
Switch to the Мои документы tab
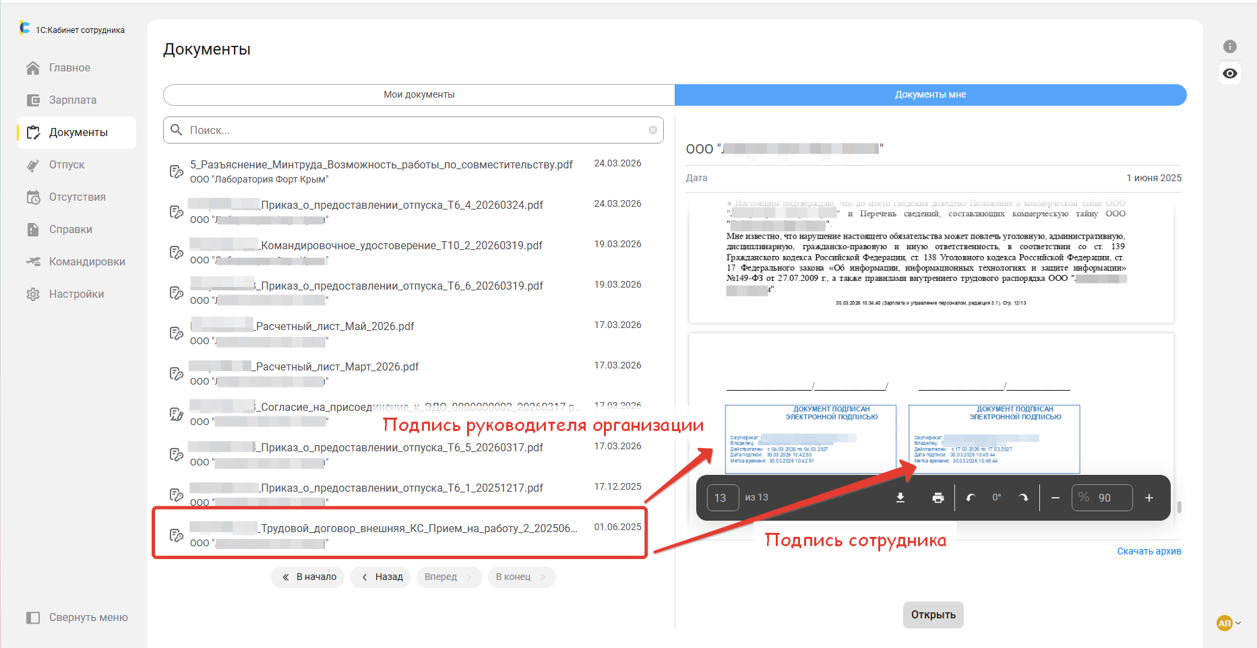[x=419, y=95]
